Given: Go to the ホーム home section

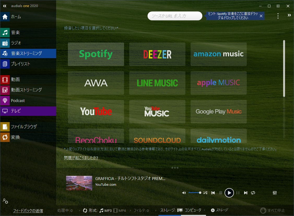Looking at the screenshot, I should [x=28, y=17].
